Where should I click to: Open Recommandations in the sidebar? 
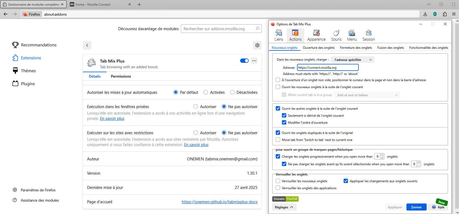point(34,45)
